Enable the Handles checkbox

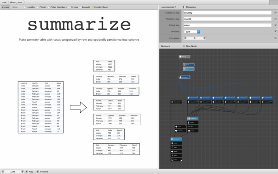coord(25,7)
